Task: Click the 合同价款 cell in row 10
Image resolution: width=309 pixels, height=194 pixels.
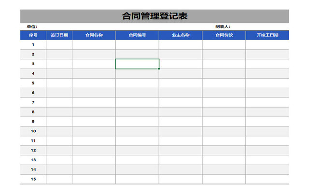Action: (x=224, y=131)
